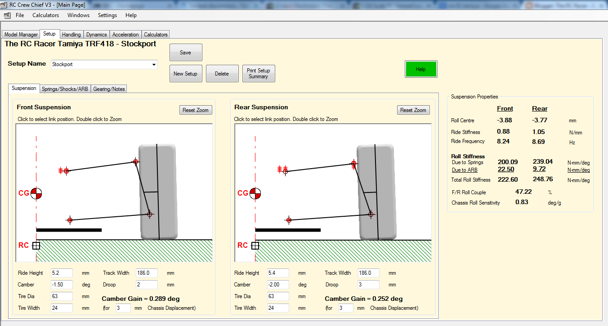The height and width of the screenshot is (326, 608).
Task: Open the Settings menu
Action: point(107,15)
